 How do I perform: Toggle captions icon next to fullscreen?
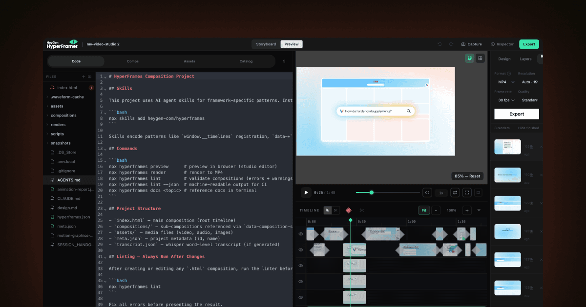tap(478, 192)
